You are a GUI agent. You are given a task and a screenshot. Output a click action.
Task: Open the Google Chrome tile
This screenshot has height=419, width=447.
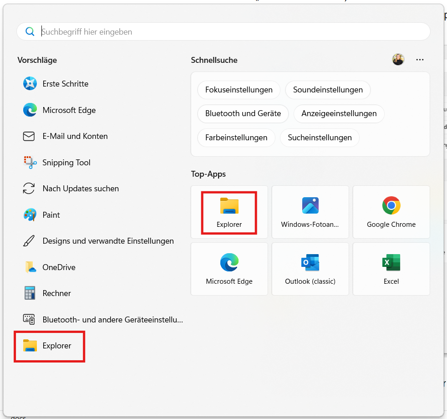[391, 212]
